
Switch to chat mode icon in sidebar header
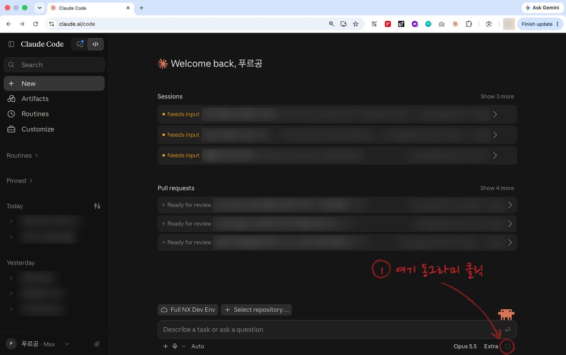[80, 44]
